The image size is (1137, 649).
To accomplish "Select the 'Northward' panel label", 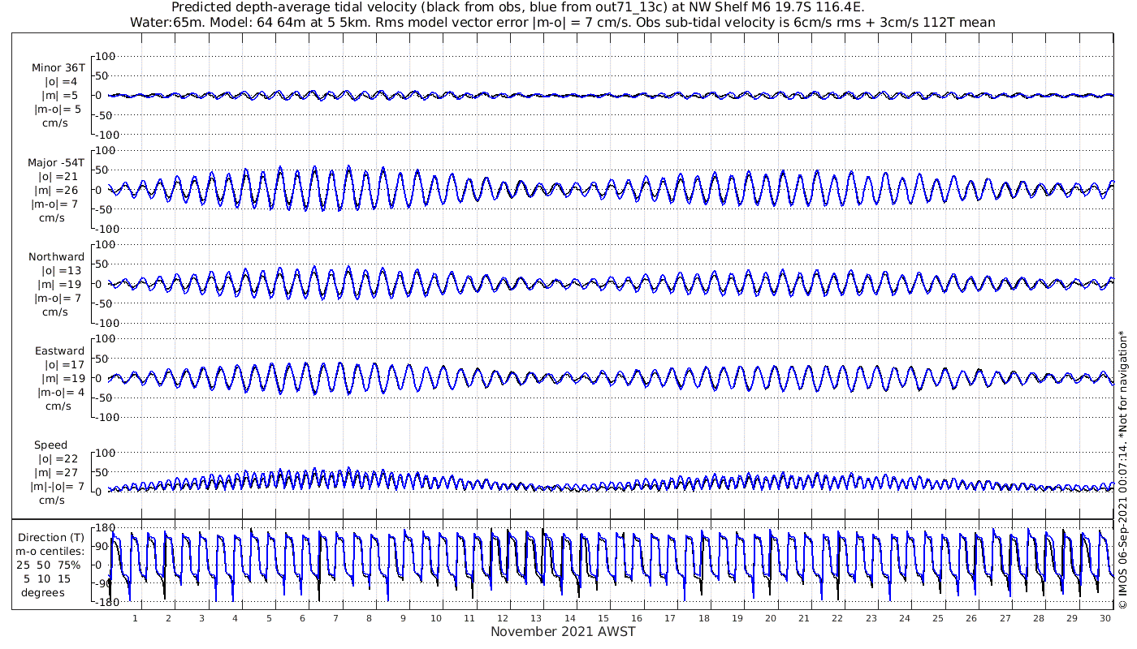I will point(55,257).
